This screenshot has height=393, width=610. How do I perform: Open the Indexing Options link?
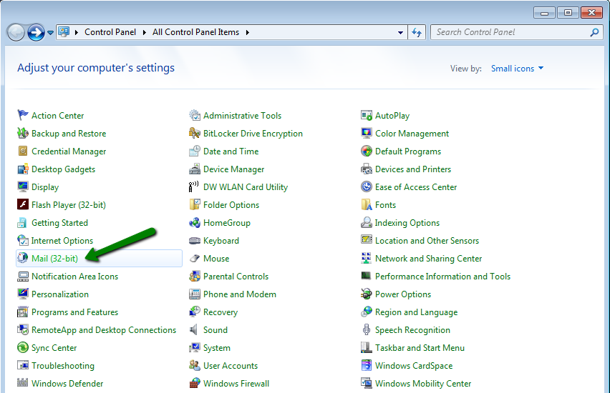tap(407, 222)
